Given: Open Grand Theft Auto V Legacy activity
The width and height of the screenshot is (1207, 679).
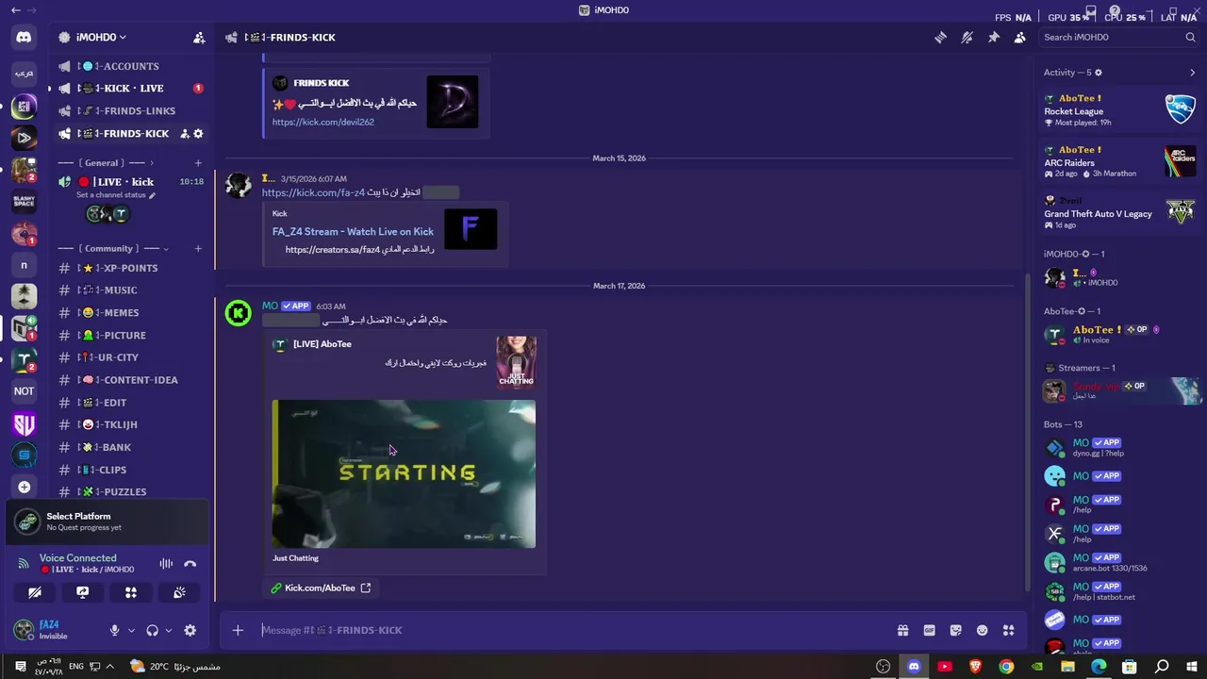Looking at the screenshot, I should [1120, 211].
